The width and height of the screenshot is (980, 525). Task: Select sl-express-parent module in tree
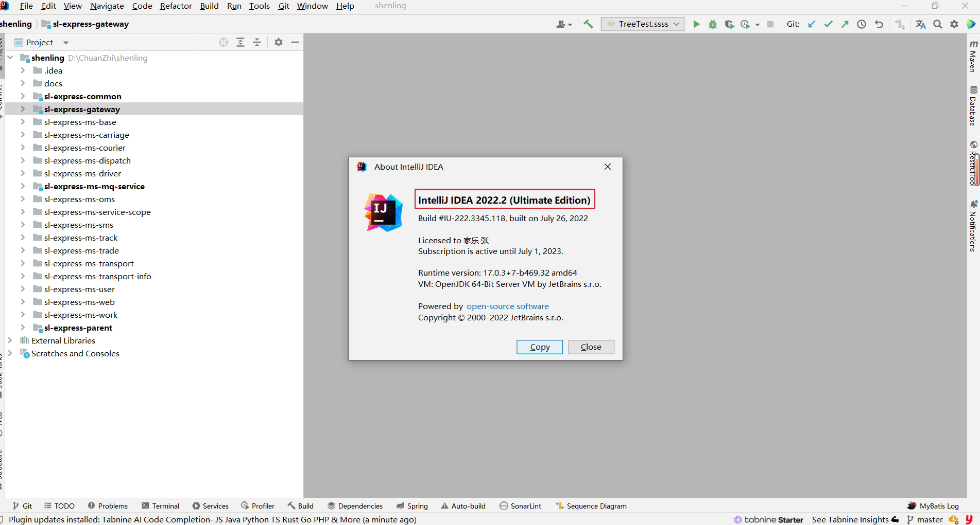78,328
